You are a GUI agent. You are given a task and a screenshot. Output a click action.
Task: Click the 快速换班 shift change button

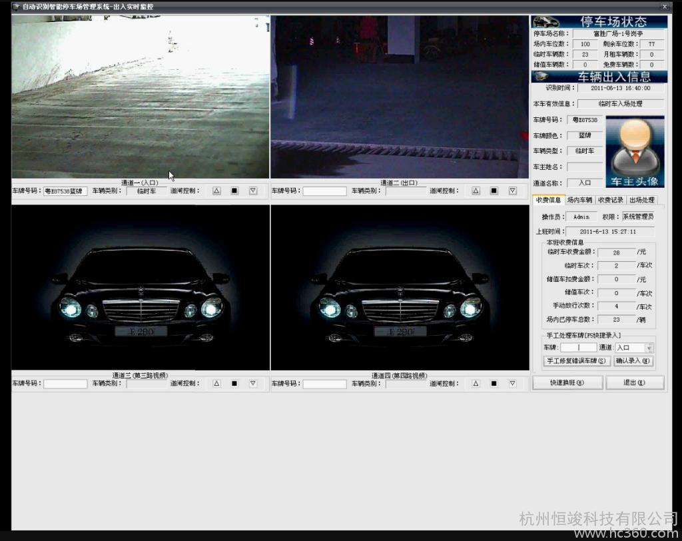point(567,382)
